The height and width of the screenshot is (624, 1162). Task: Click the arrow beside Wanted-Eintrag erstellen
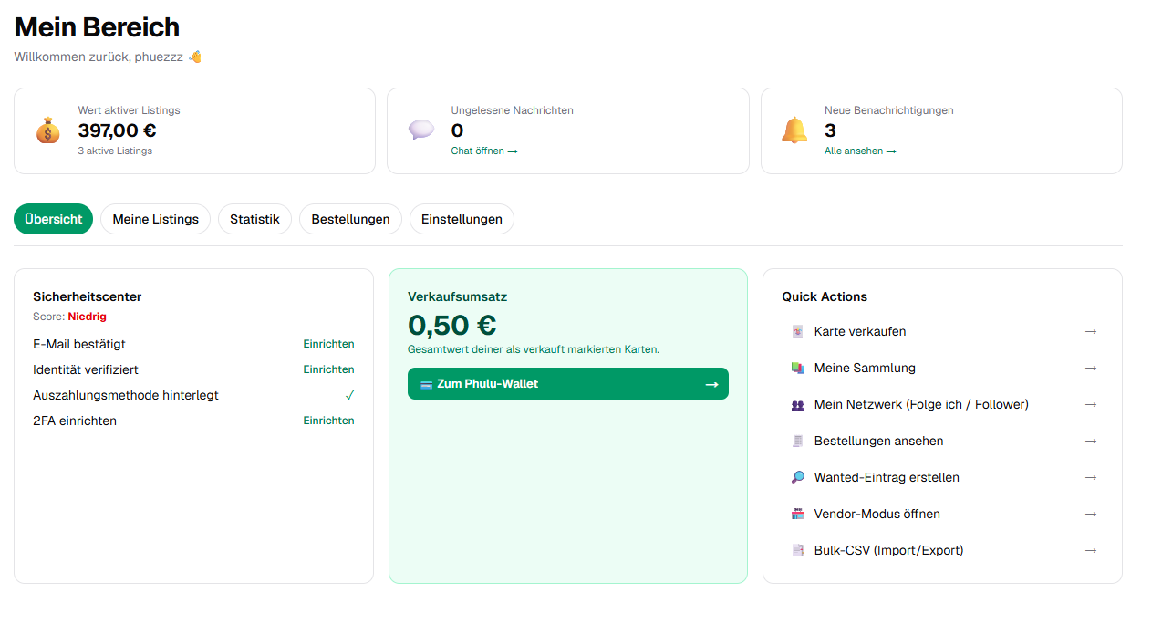[1091, 477]
